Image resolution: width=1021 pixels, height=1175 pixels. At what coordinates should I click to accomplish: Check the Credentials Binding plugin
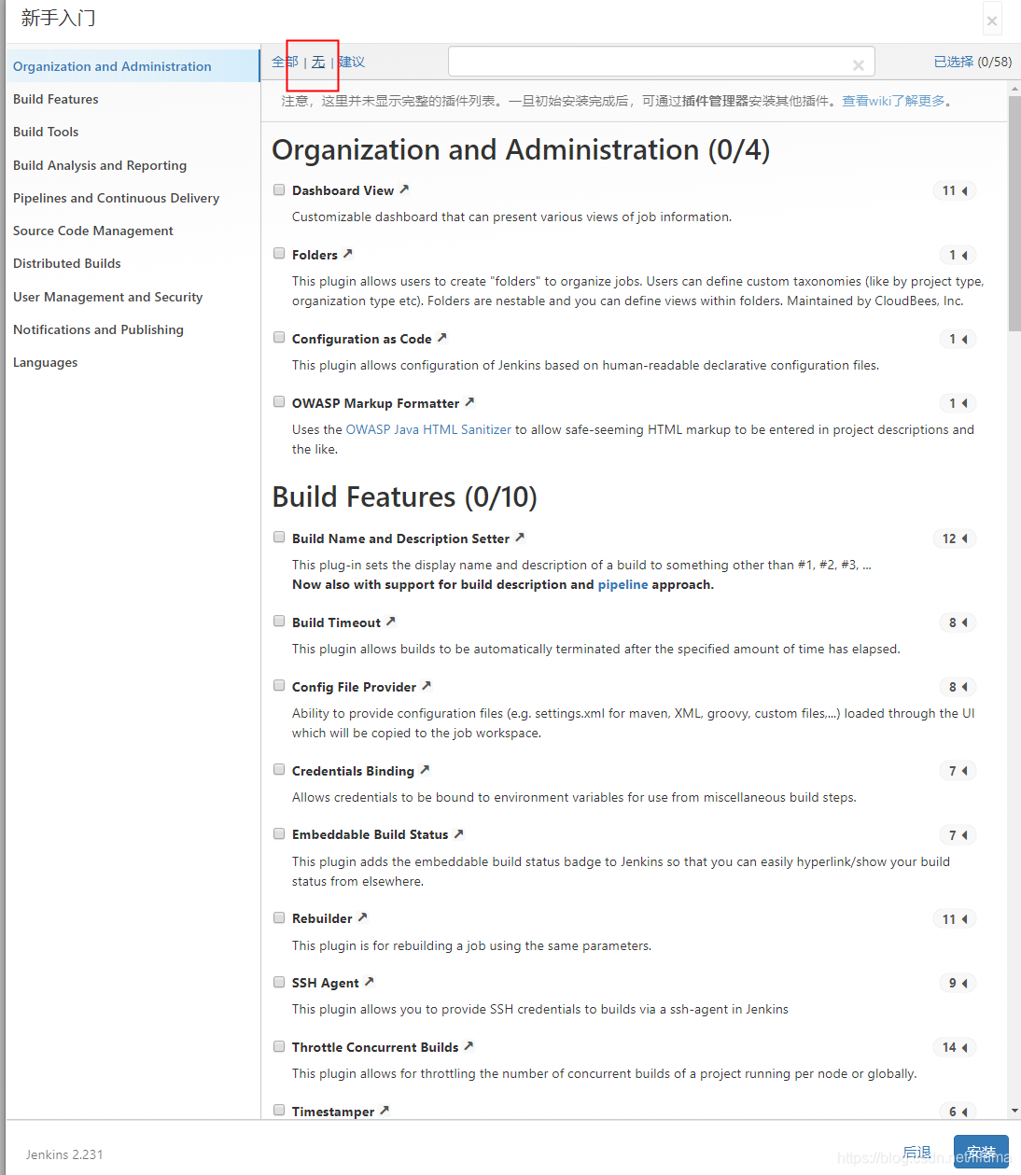[279, 769]
